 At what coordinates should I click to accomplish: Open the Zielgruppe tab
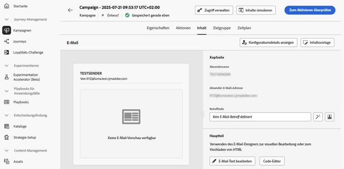pyautogui.click(x=222, y=28)
